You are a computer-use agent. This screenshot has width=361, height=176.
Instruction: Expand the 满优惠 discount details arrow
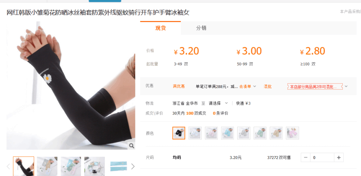[x=255, y=86]
